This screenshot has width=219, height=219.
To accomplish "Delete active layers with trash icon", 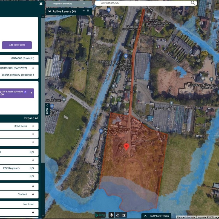I will tap(88, 11).
